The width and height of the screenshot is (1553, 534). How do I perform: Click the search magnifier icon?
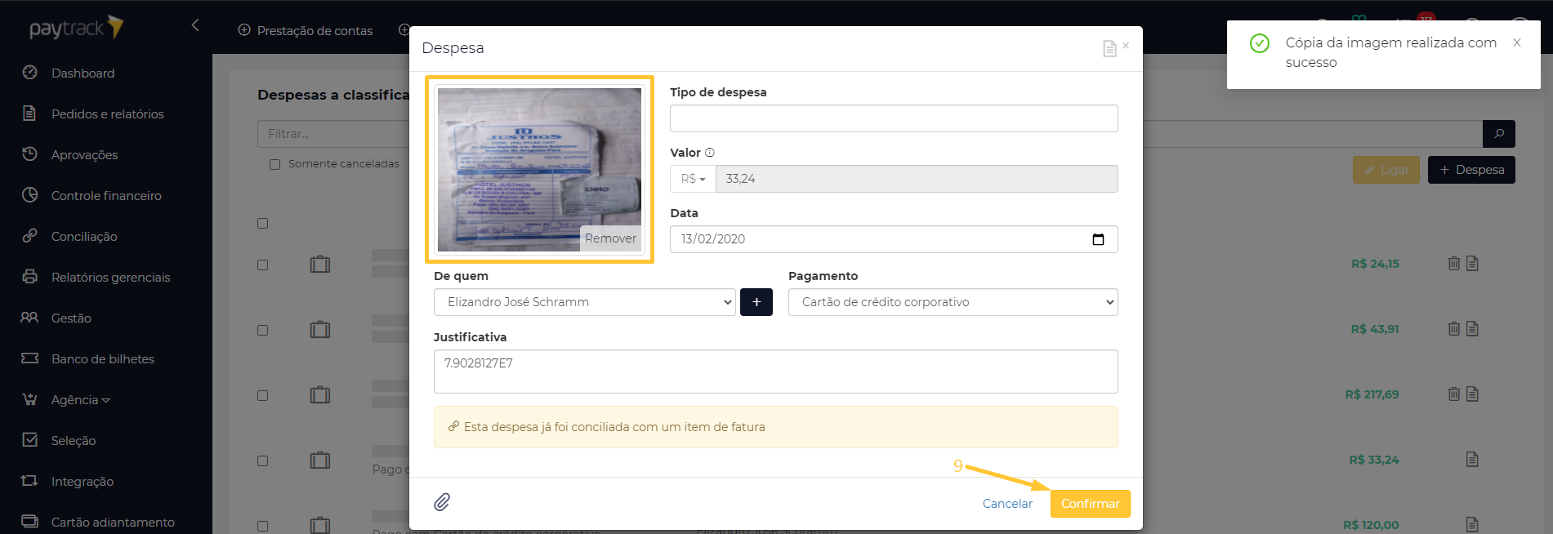tap(1498, 134)
